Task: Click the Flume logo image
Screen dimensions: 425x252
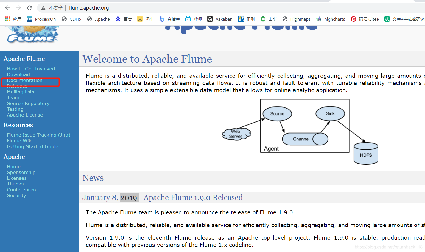Action: [33, 34]
